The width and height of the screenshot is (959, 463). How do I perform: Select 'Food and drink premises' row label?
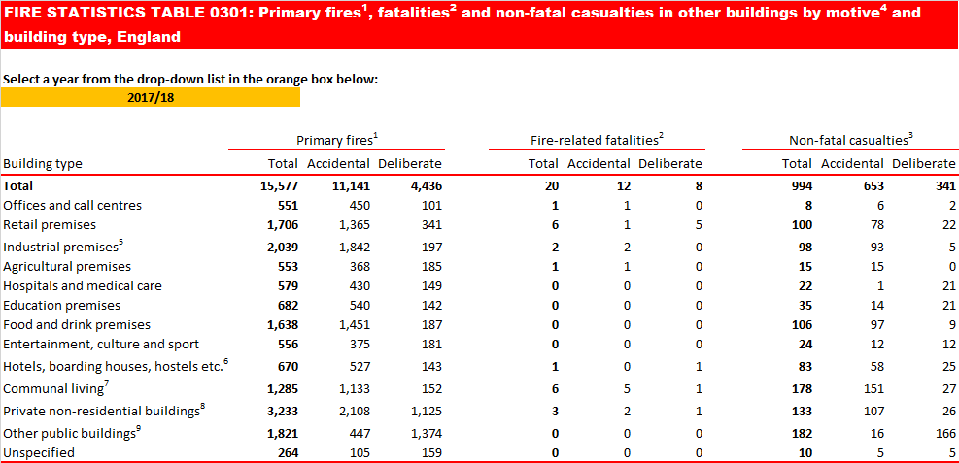(x=77, y=324)
